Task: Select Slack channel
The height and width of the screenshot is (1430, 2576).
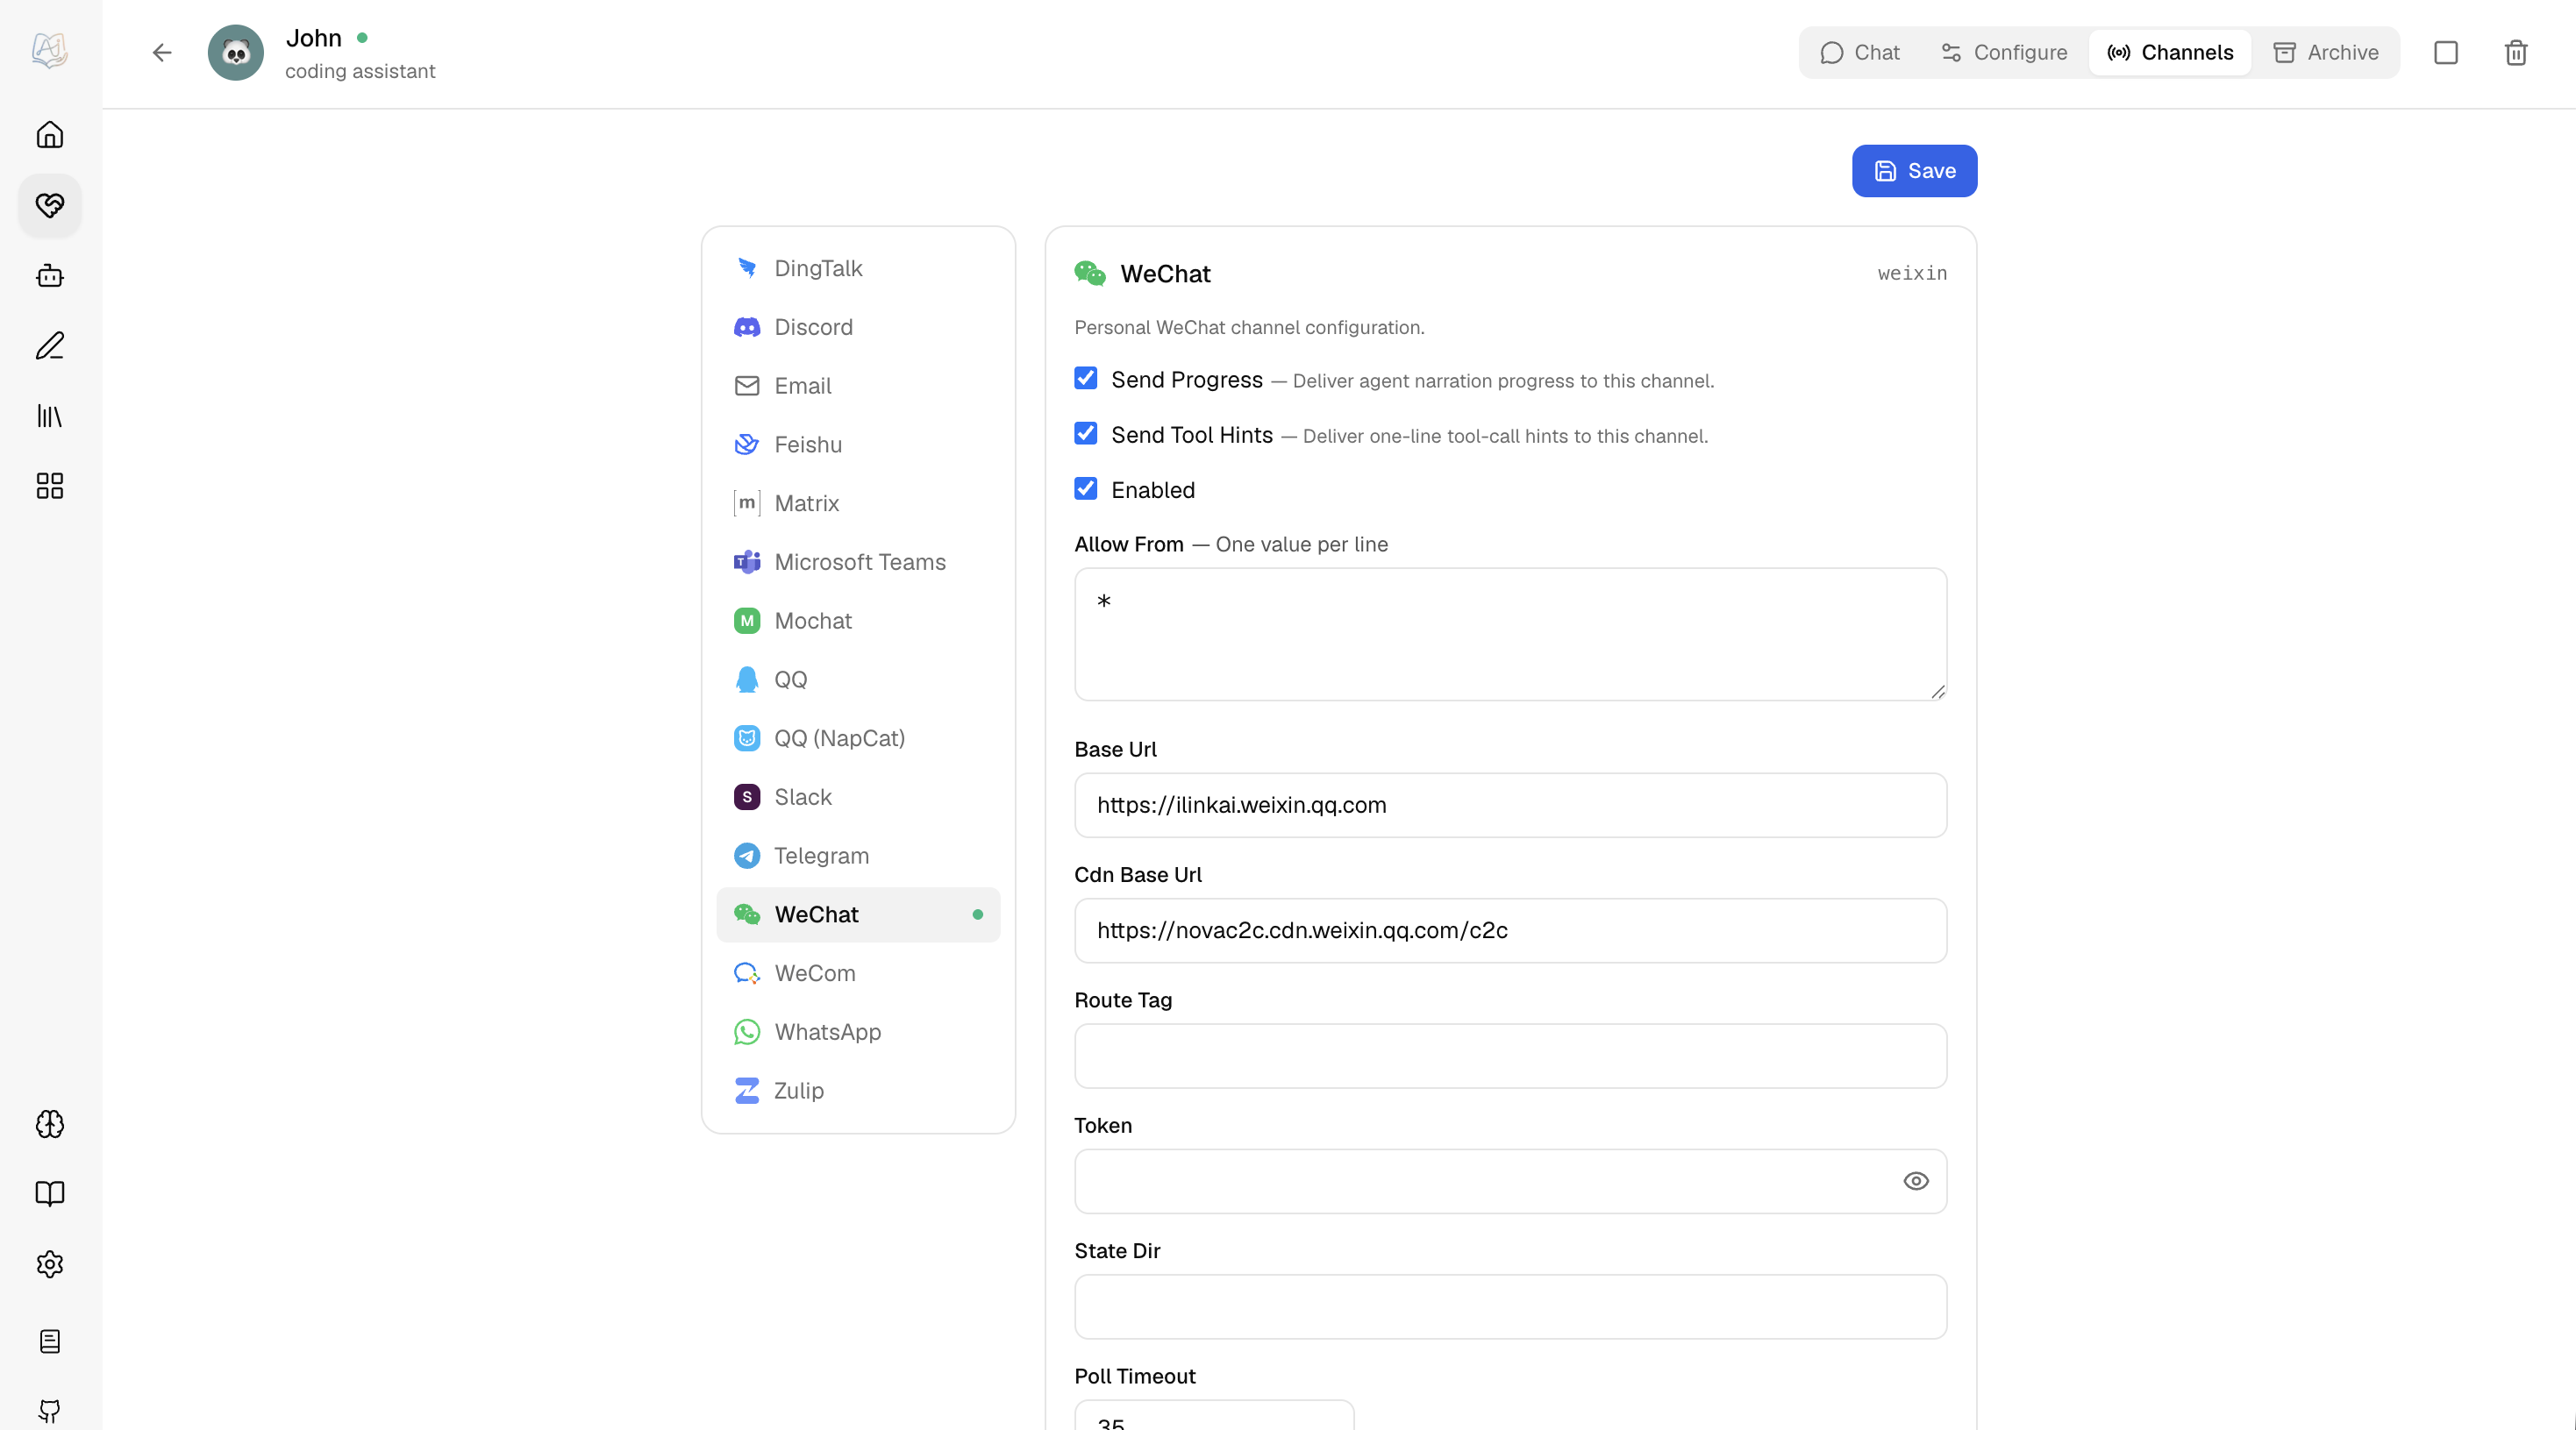Action: 858,796
